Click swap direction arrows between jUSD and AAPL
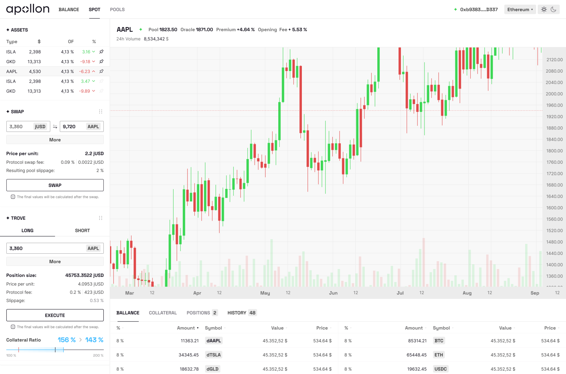The image size is (566, 374). point(55,127)
